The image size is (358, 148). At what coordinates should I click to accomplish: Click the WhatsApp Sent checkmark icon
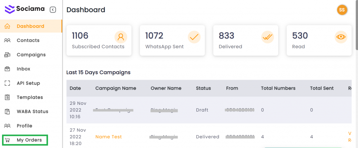(194, 37)
